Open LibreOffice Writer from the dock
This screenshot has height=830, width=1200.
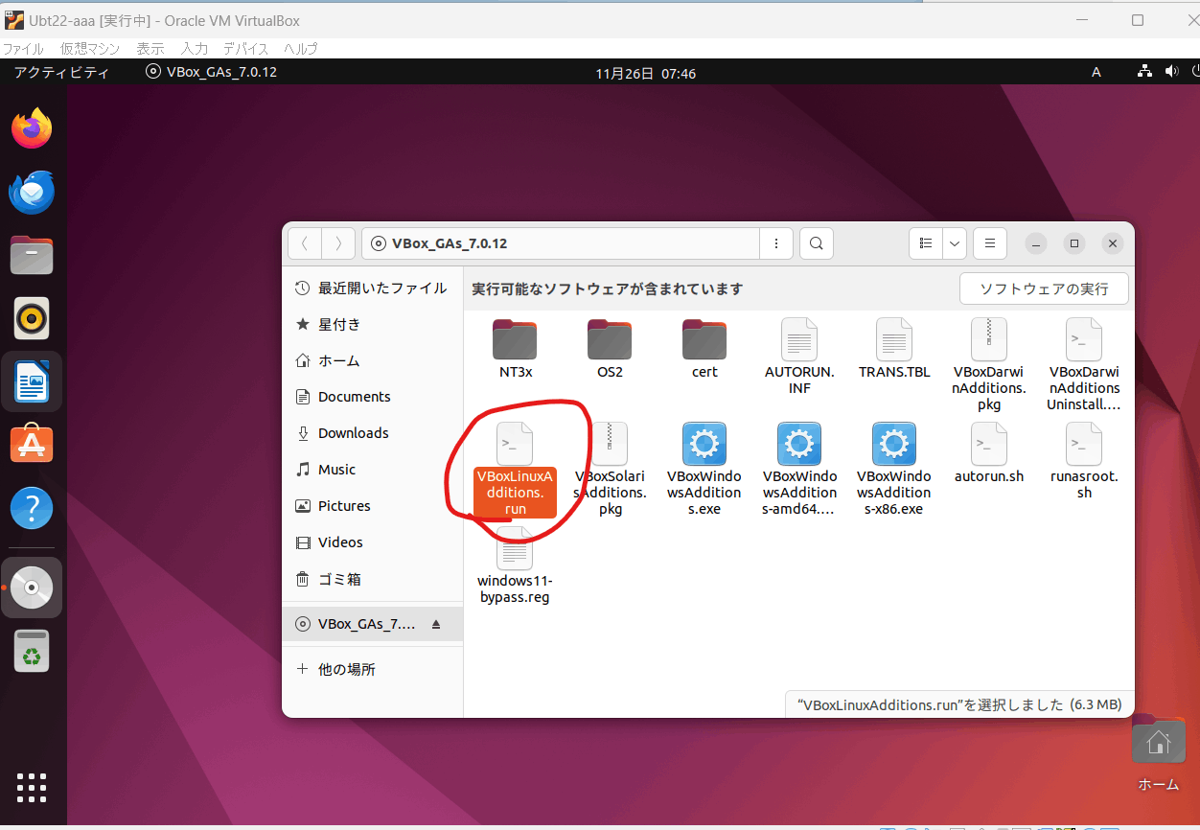point(32,381)
